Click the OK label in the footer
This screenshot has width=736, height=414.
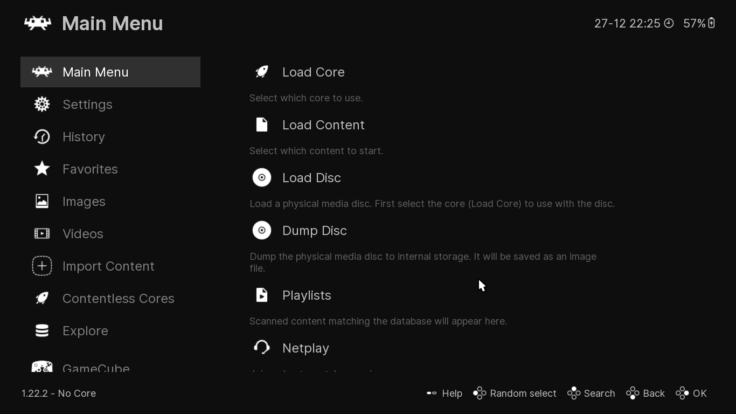coord(700,394)
